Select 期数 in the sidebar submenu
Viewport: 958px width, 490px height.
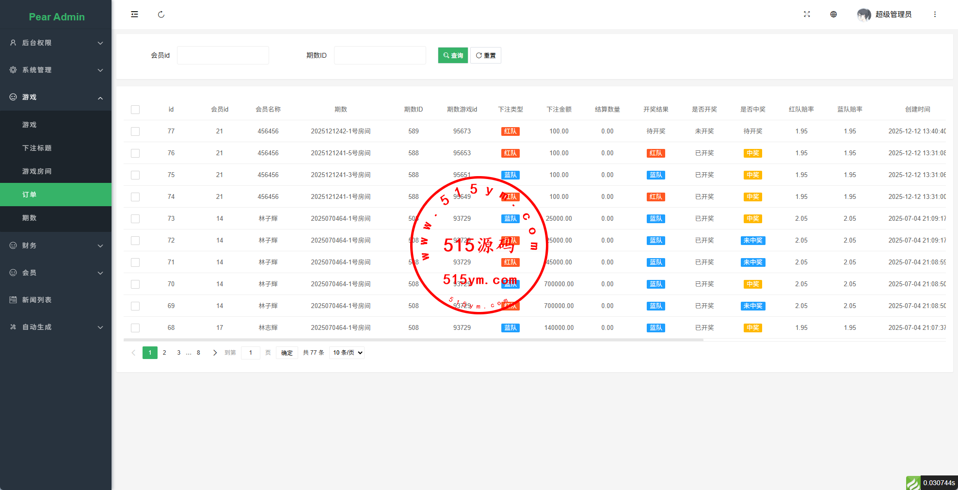tap(30, 218)
